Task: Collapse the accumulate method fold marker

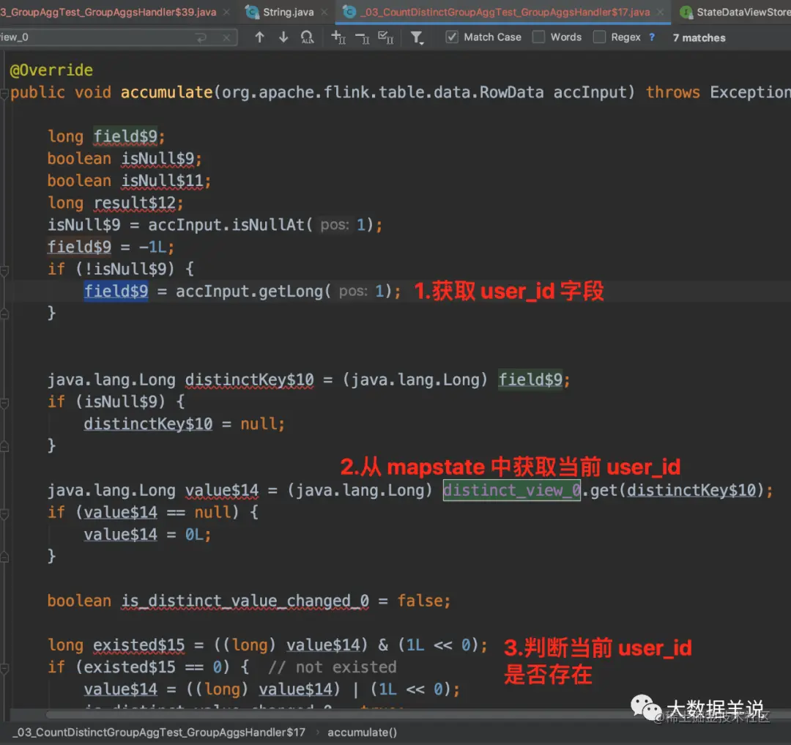Action: pyautogui.click(x=4, y=94)
